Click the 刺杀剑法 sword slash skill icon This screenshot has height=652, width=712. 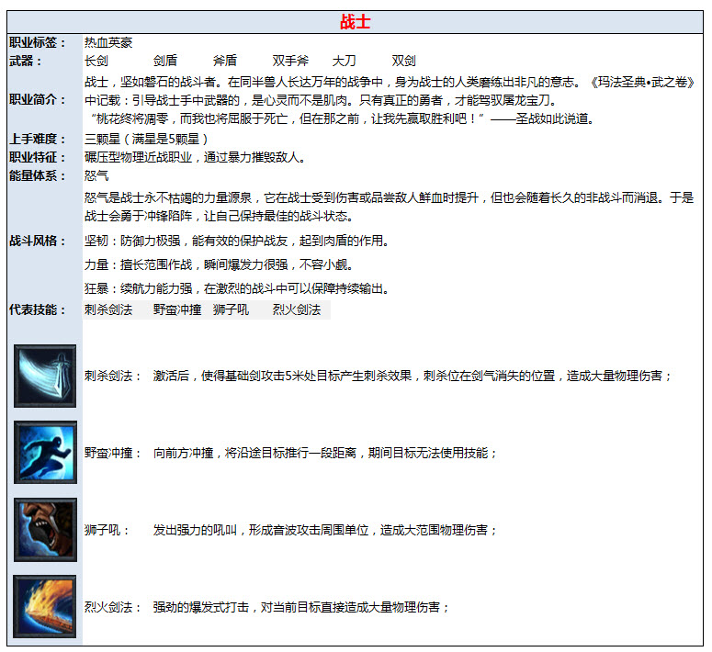click(x=45, y=376)
